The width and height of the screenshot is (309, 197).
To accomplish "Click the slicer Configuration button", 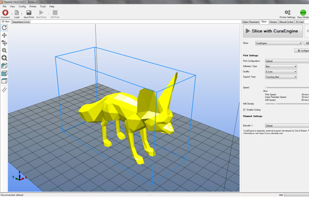I will click(302, 51).
